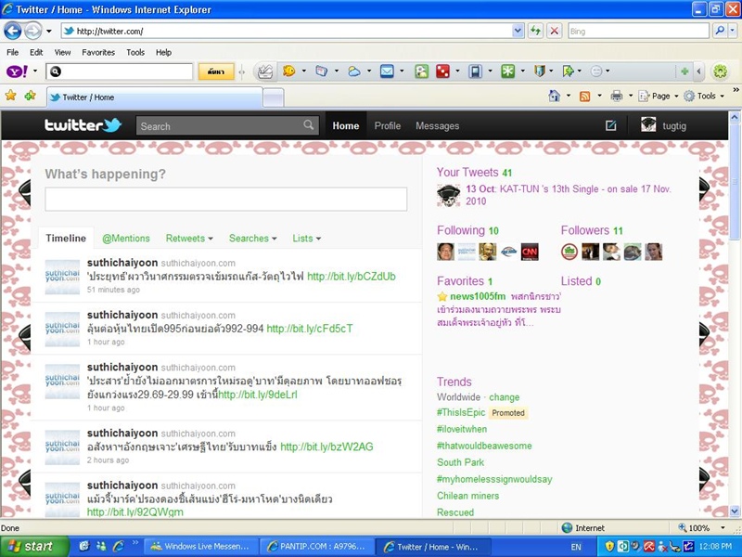Image resolution: width=742 pixels, height=557 pixels.
Task: Go back with the browser Back arrow
Action: (x=12, y=32)
